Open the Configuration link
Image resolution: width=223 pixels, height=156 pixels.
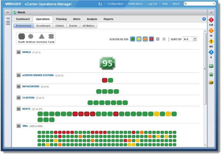[115, 4]
